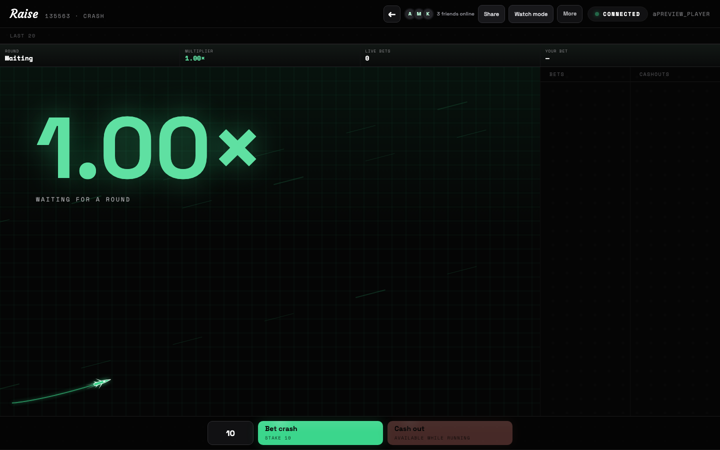Image resolution: width=720 pixels, height=450 pixels.
Task: Click the Cash out button
Action: tap(450, 433)
